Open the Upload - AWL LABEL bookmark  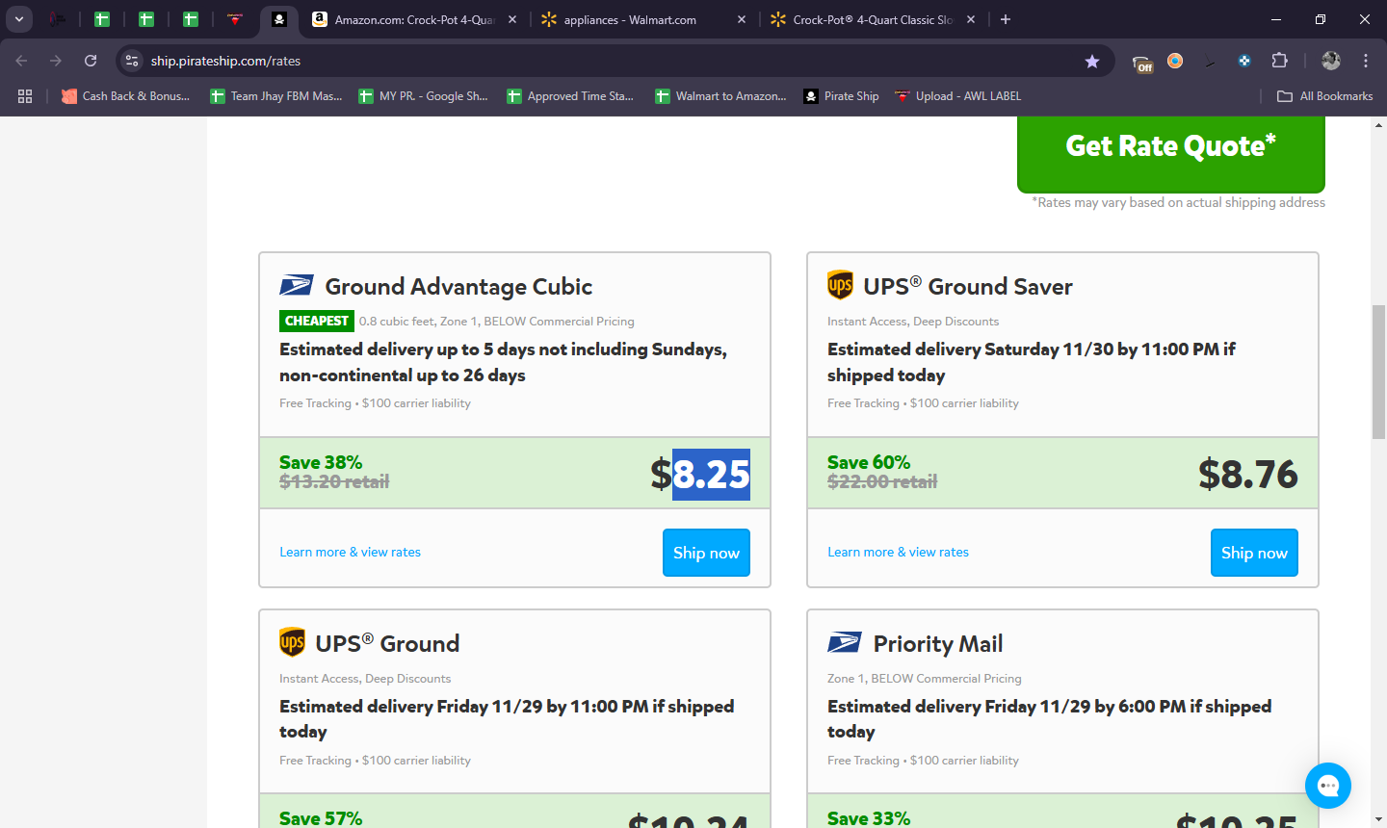pyautogui.click(x=957, y=96)
